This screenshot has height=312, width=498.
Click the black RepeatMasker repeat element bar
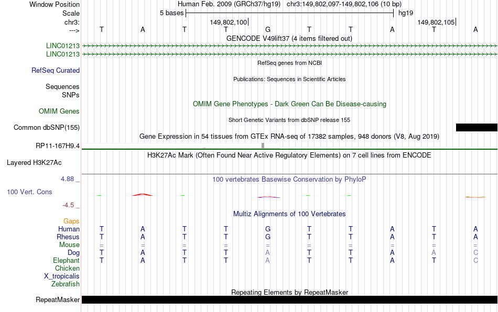[290, 299]
